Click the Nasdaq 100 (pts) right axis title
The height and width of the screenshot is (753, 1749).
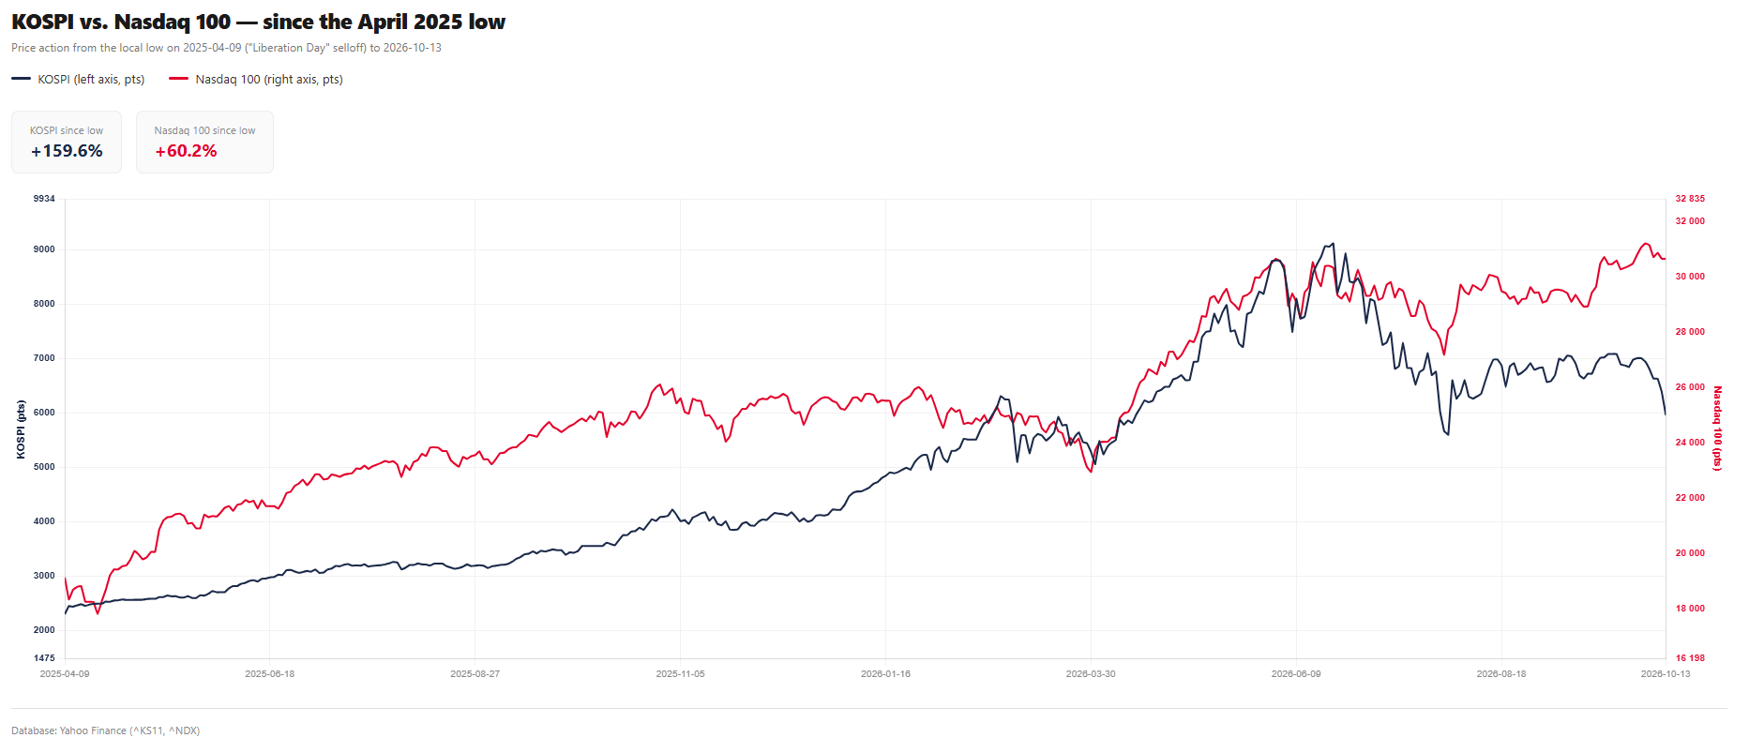1718,429
